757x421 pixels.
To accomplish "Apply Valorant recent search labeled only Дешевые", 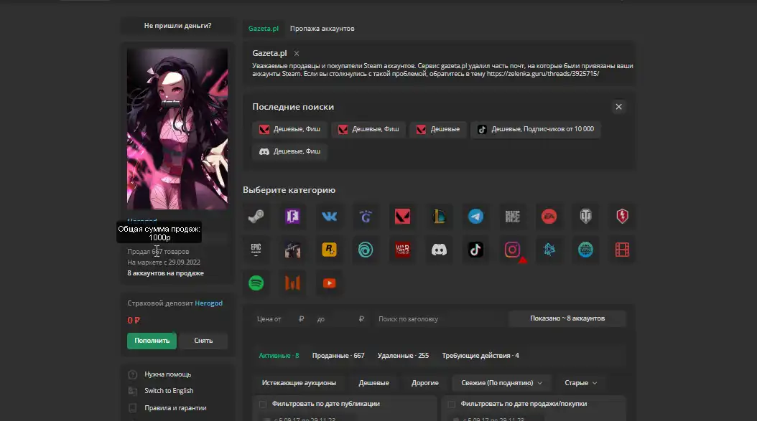I will (x=438, y=129).
